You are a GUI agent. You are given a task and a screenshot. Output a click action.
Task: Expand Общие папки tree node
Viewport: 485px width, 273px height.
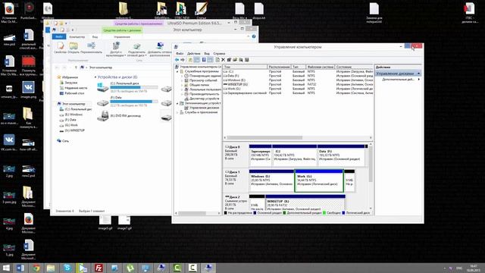coord(182,85)
